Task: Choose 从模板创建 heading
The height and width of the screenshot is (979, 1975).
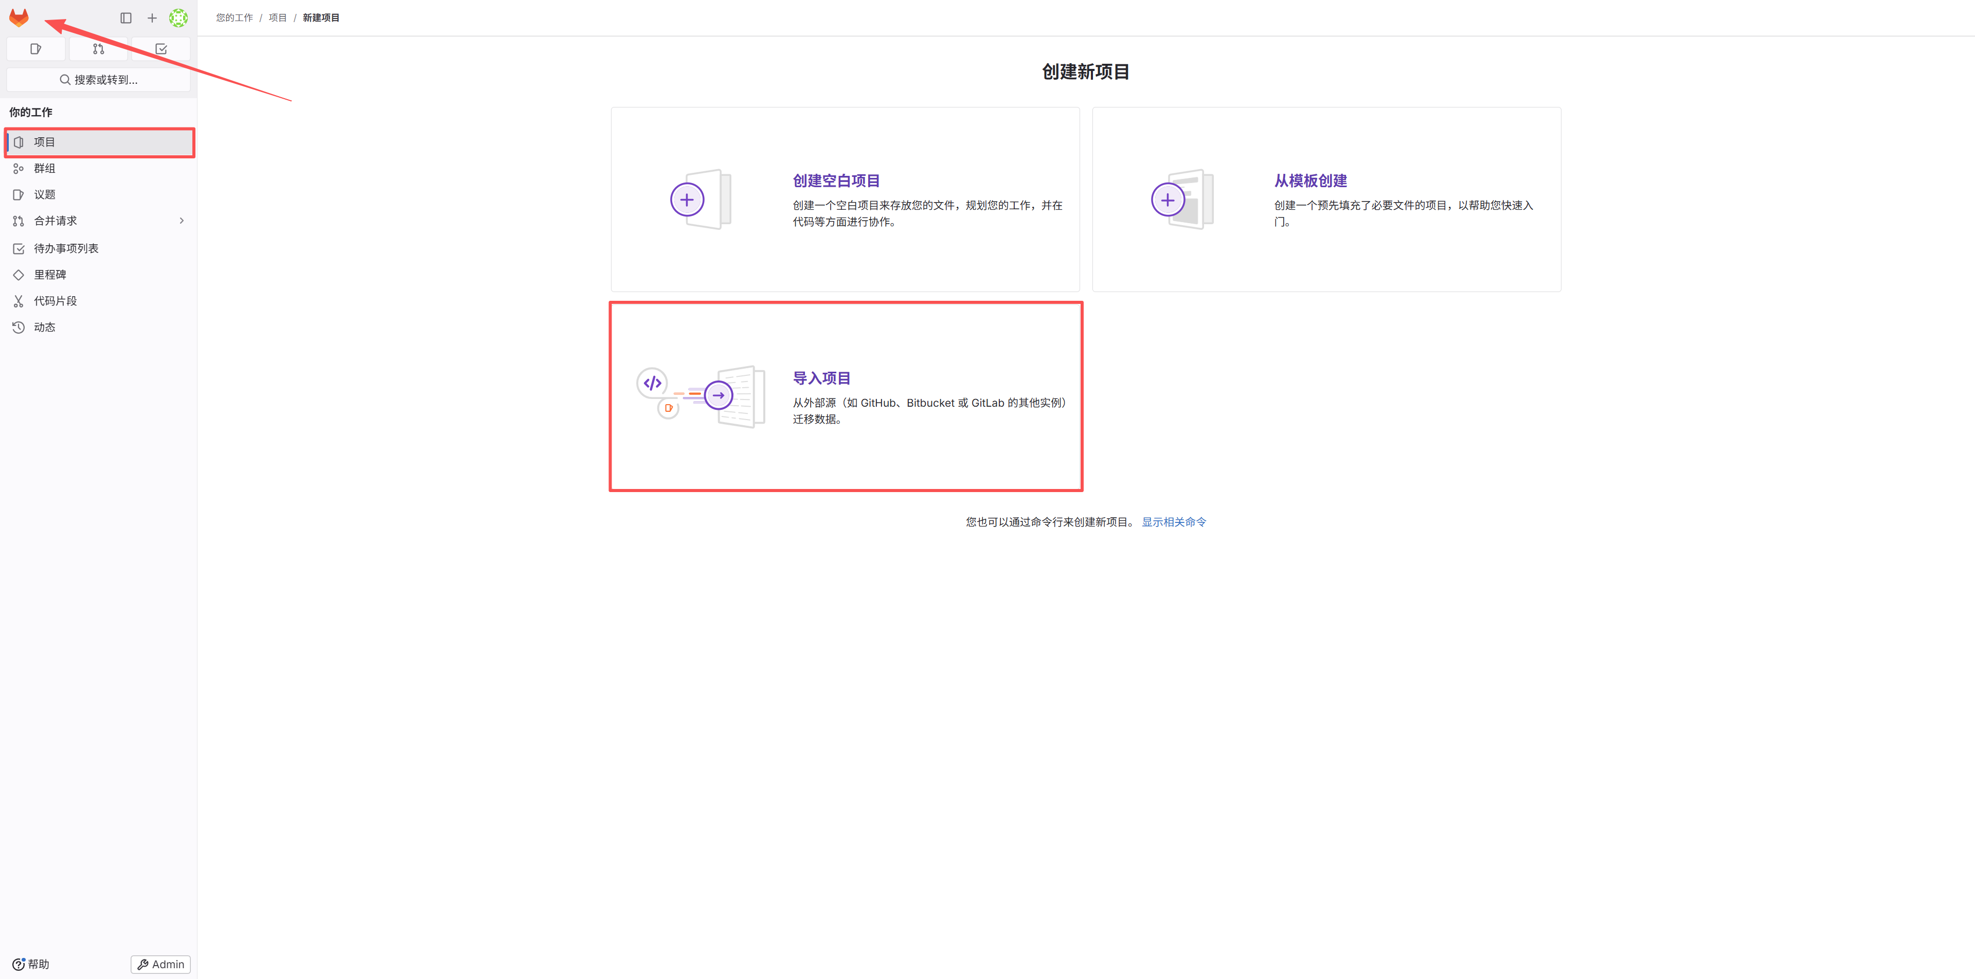Action: coord(1310,181)
